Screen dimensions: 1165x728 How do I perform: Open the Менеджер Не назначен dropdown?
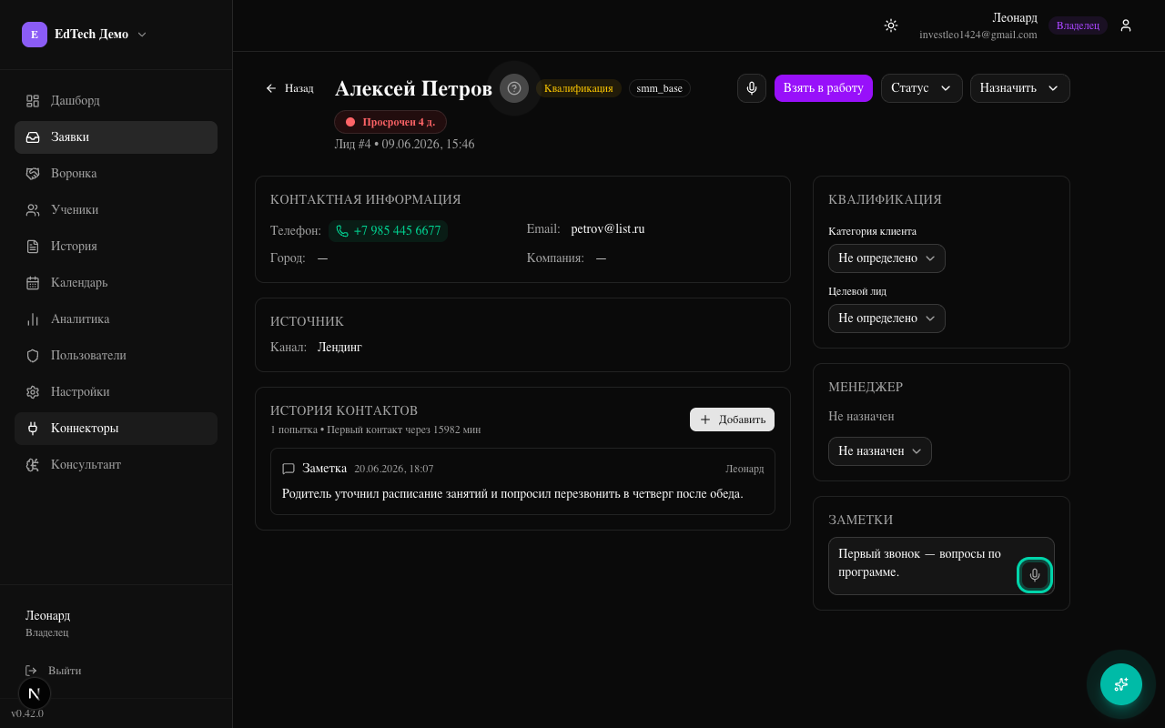[880, 451]
